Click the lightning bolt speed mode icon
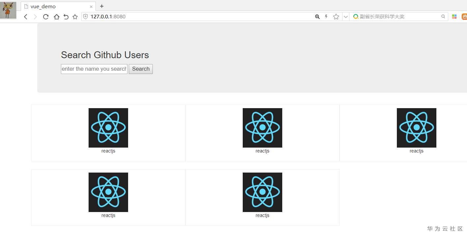467x237 pixels. (x=326, y=17)
